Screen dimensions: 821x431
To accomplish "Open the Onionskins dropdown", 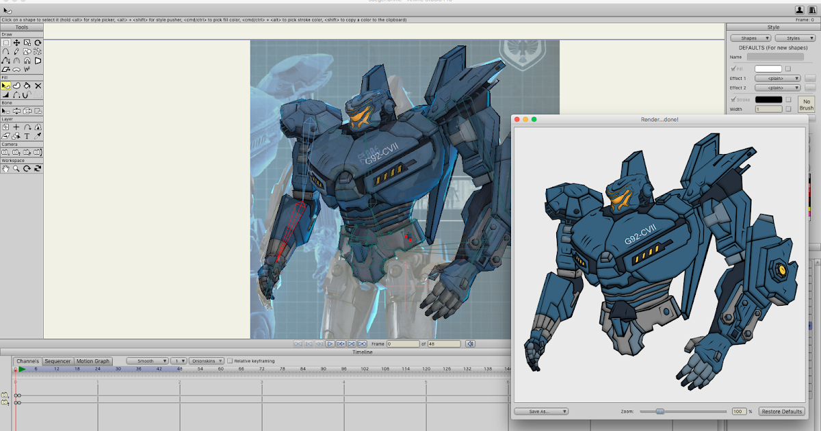I will (x=205, y=360).
